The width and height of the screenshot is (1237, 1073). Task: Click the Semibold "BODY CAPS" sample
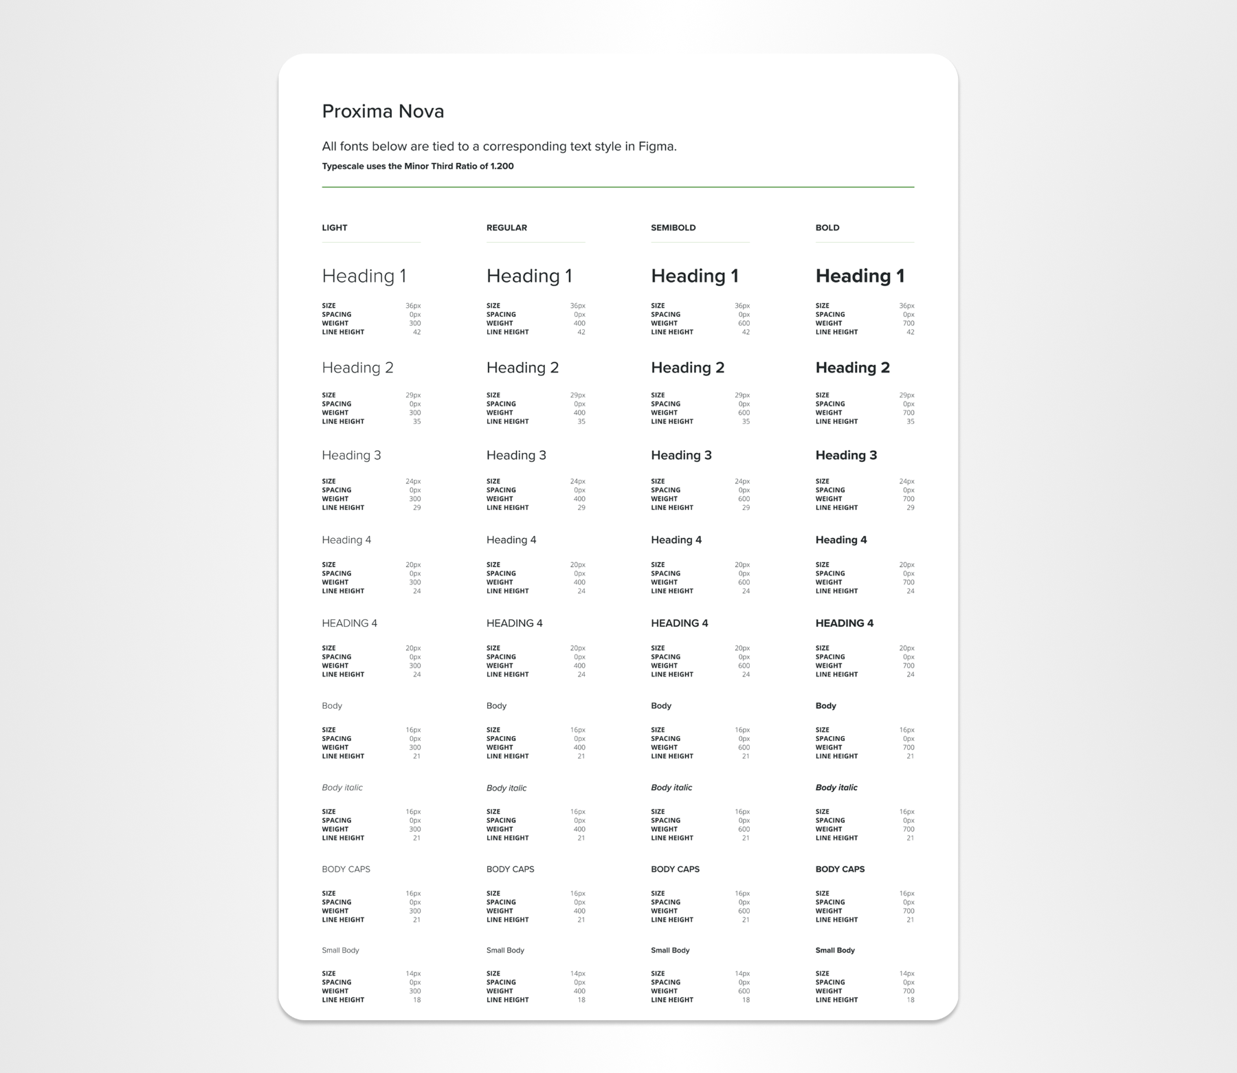676,870
